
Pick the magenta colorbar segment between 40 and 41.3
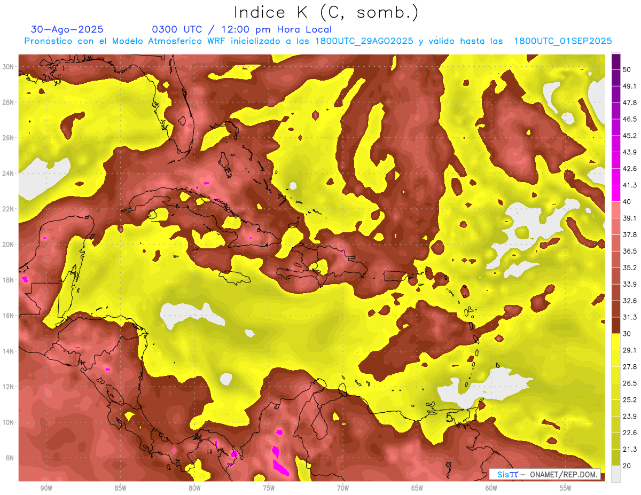(x=616, y=193)
